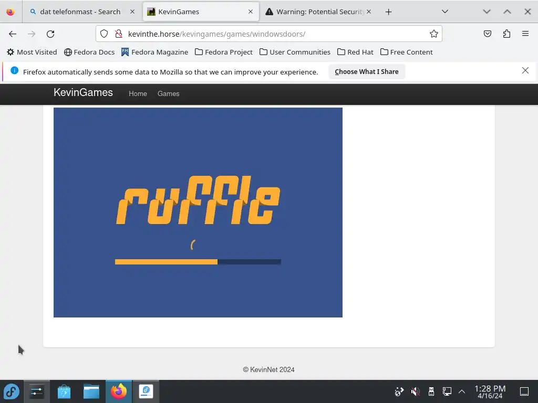Open Fedora Docs bookmark
This screenshot has width=538, height=403.
click(x=89, y=52)
